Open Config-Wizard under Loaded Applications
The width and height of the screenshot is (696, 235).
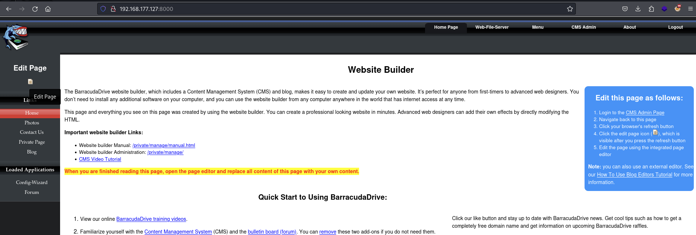(32, 183)
